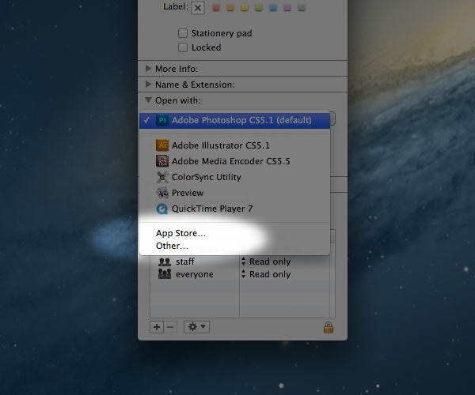The height and width of the screenshot is (395, 475).
Task: Apply the red label color
Action: coord(216,8)
